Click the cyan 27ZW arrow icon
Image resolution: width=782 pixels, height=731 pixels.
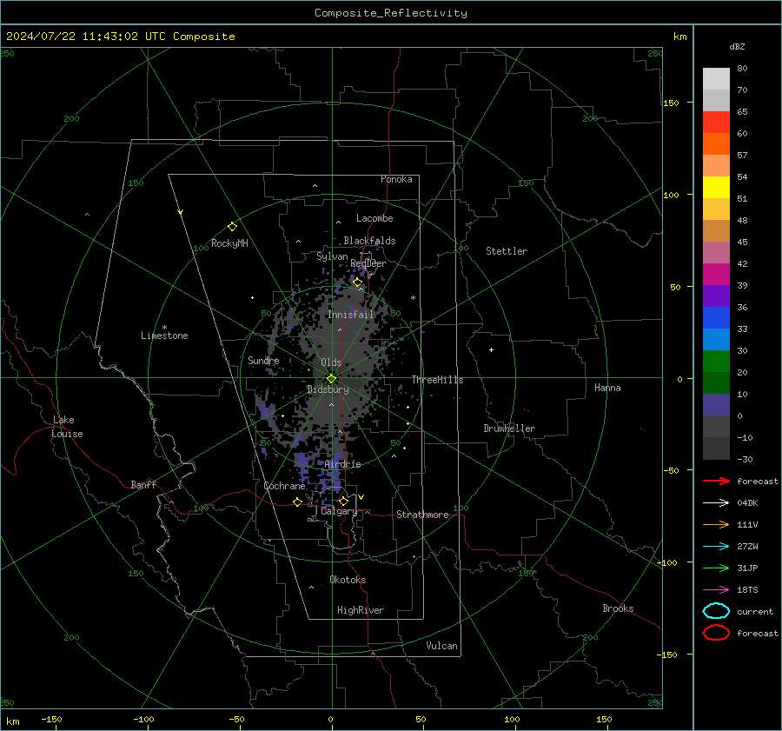(716, 547)
